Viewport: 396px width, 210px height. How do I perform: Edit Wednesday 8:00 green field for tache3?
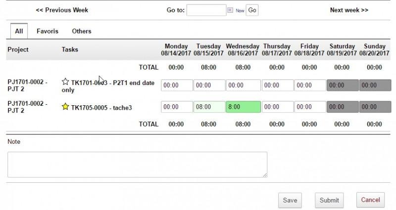[244, 107]
